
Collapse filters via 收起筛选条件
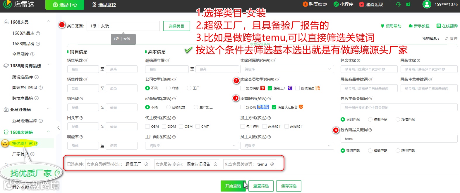(262, 44)
